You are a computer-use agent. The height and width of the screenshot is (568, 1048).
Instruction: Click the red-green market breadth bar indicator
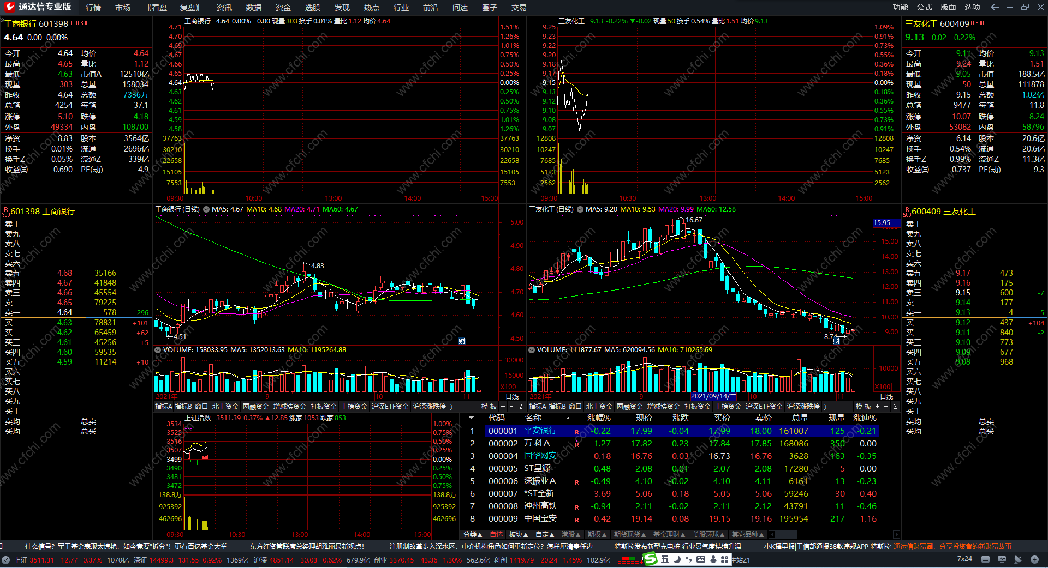(x=629, y=559)
